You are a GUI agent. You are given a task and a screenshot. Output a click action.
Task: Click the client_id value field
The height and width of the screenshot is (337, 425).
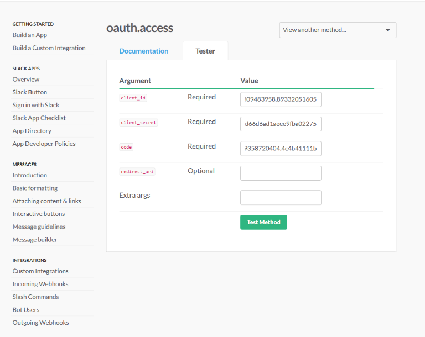(281, 99)
